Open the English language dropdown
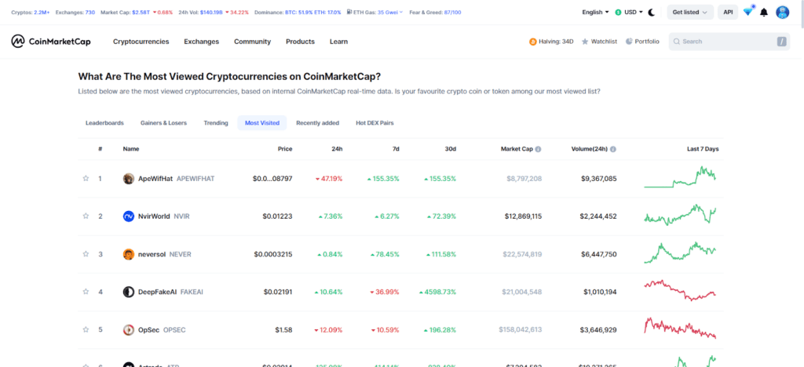The height and width of the screenshot is (367, 804). pyautogui.click(x=595, y=13)
